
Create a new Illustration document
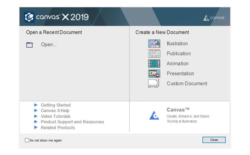coord(177,43)
